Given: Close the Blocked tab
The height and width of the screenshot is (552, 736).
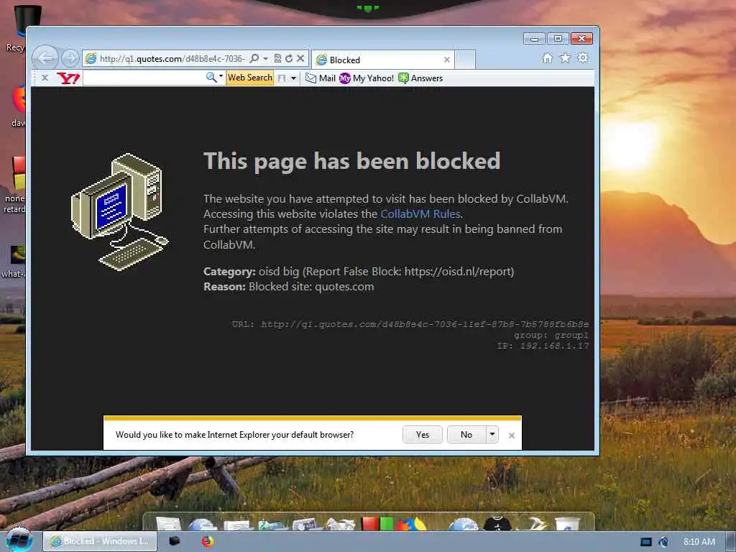Looking at the screenshot, I should [447, 60].
